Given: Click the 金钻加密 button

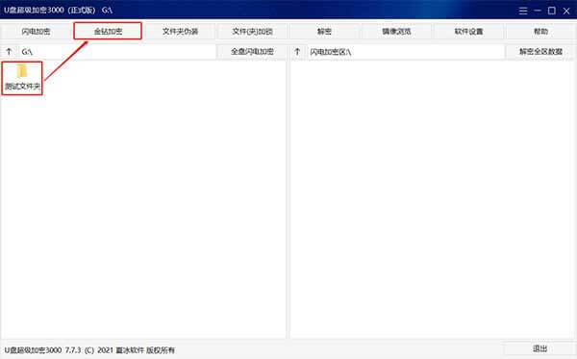Looking at the screenshot, I should [108, 32].
